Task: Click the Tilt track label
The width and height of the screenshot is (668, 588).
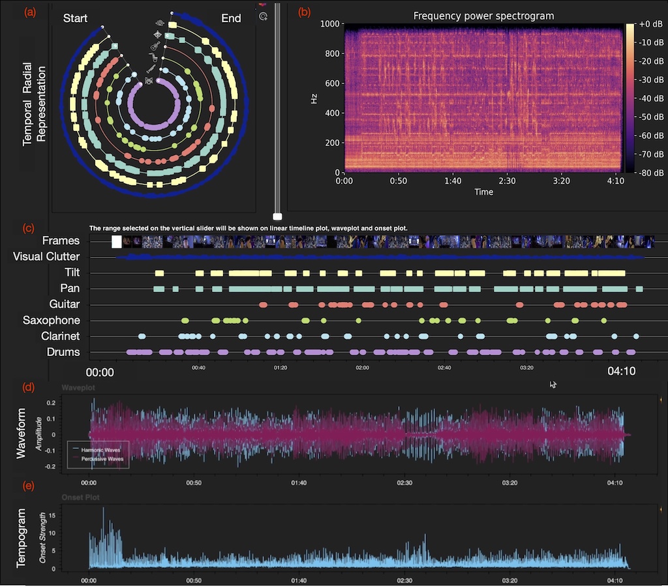Action: [72, 272]
